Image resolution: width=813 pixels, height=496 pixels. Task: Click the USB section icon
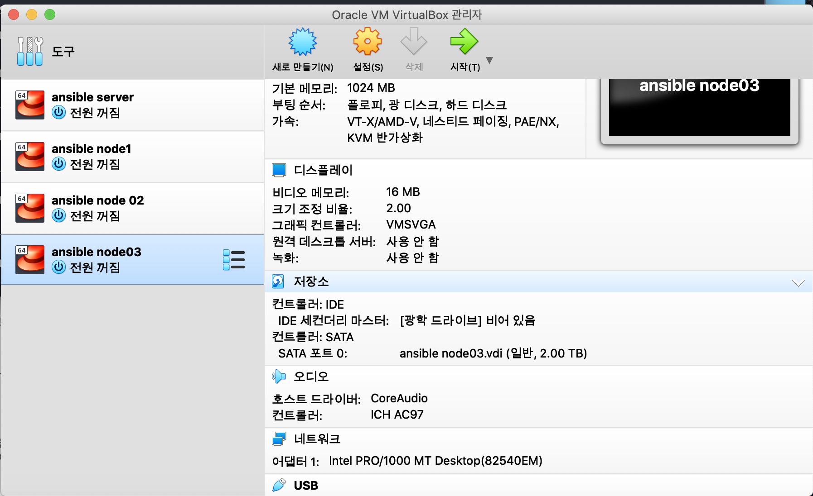click(x=279, y=485)
